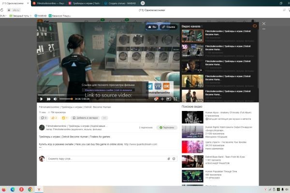
Task: Toggle the orange loop icon in channel videos
Action: click(255, 26)
